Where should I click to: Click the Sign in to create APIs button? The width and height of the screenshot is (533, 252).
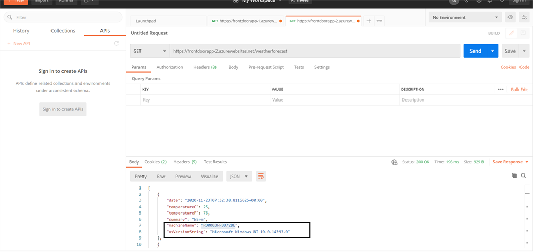click(63, 109)
